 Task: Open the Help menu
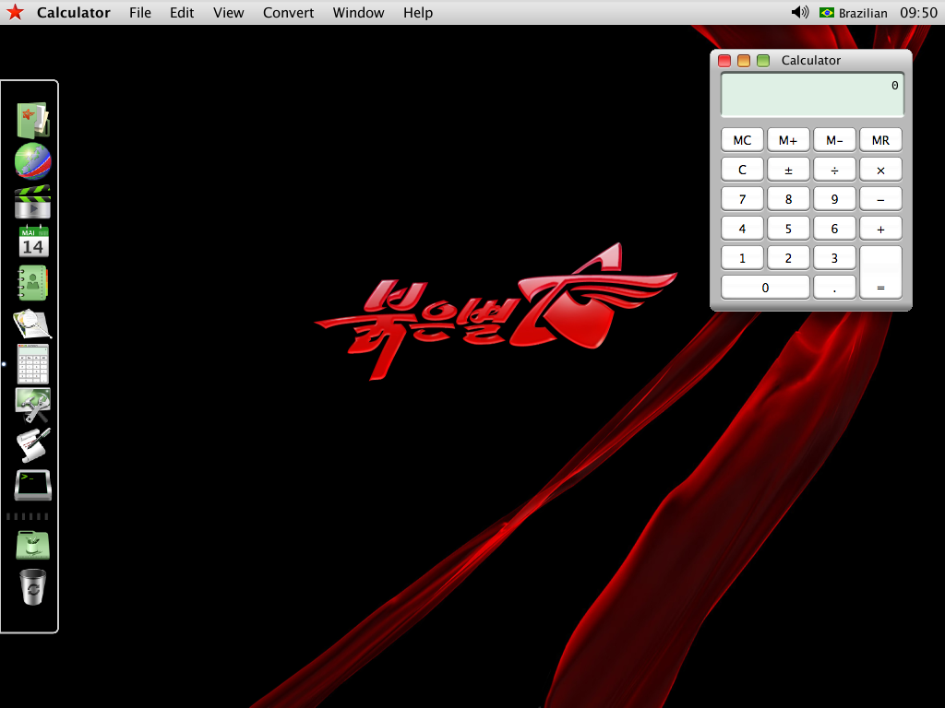418,13
